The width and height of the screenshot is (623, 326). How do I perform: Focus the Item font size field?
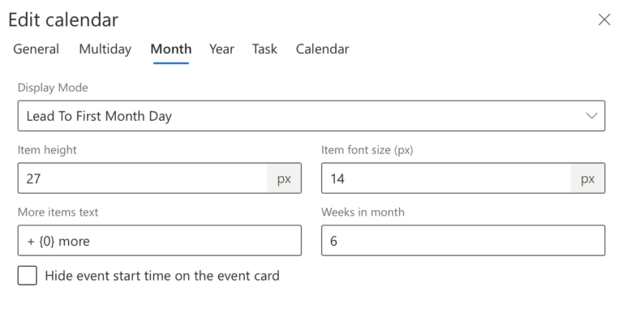[x=446, y=178]
